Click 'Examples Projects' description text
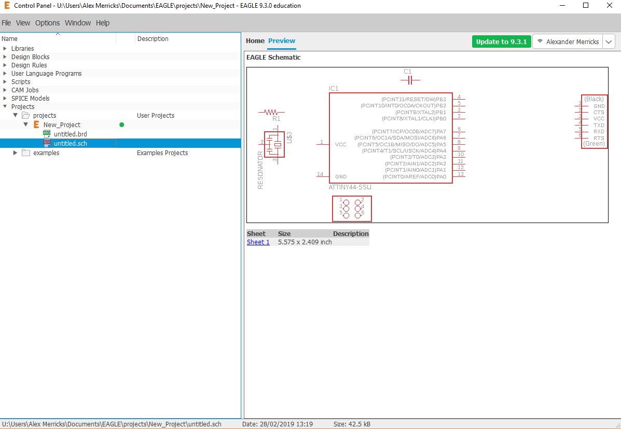This screenshot has width=621, height=429. pyautogui.click(x=162, y=153)
